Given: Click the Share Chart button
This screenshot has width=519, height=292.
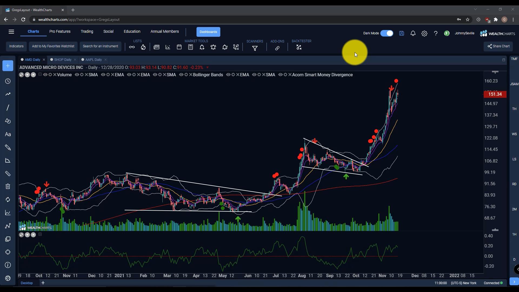Looking at the screenshot, I should coord(498,46).
